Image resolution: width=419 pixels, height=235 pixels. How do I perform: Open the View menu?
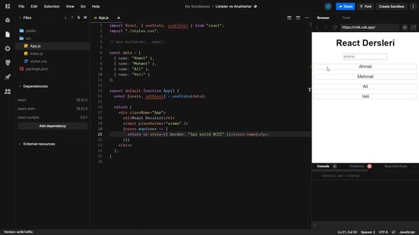(70, 7)
